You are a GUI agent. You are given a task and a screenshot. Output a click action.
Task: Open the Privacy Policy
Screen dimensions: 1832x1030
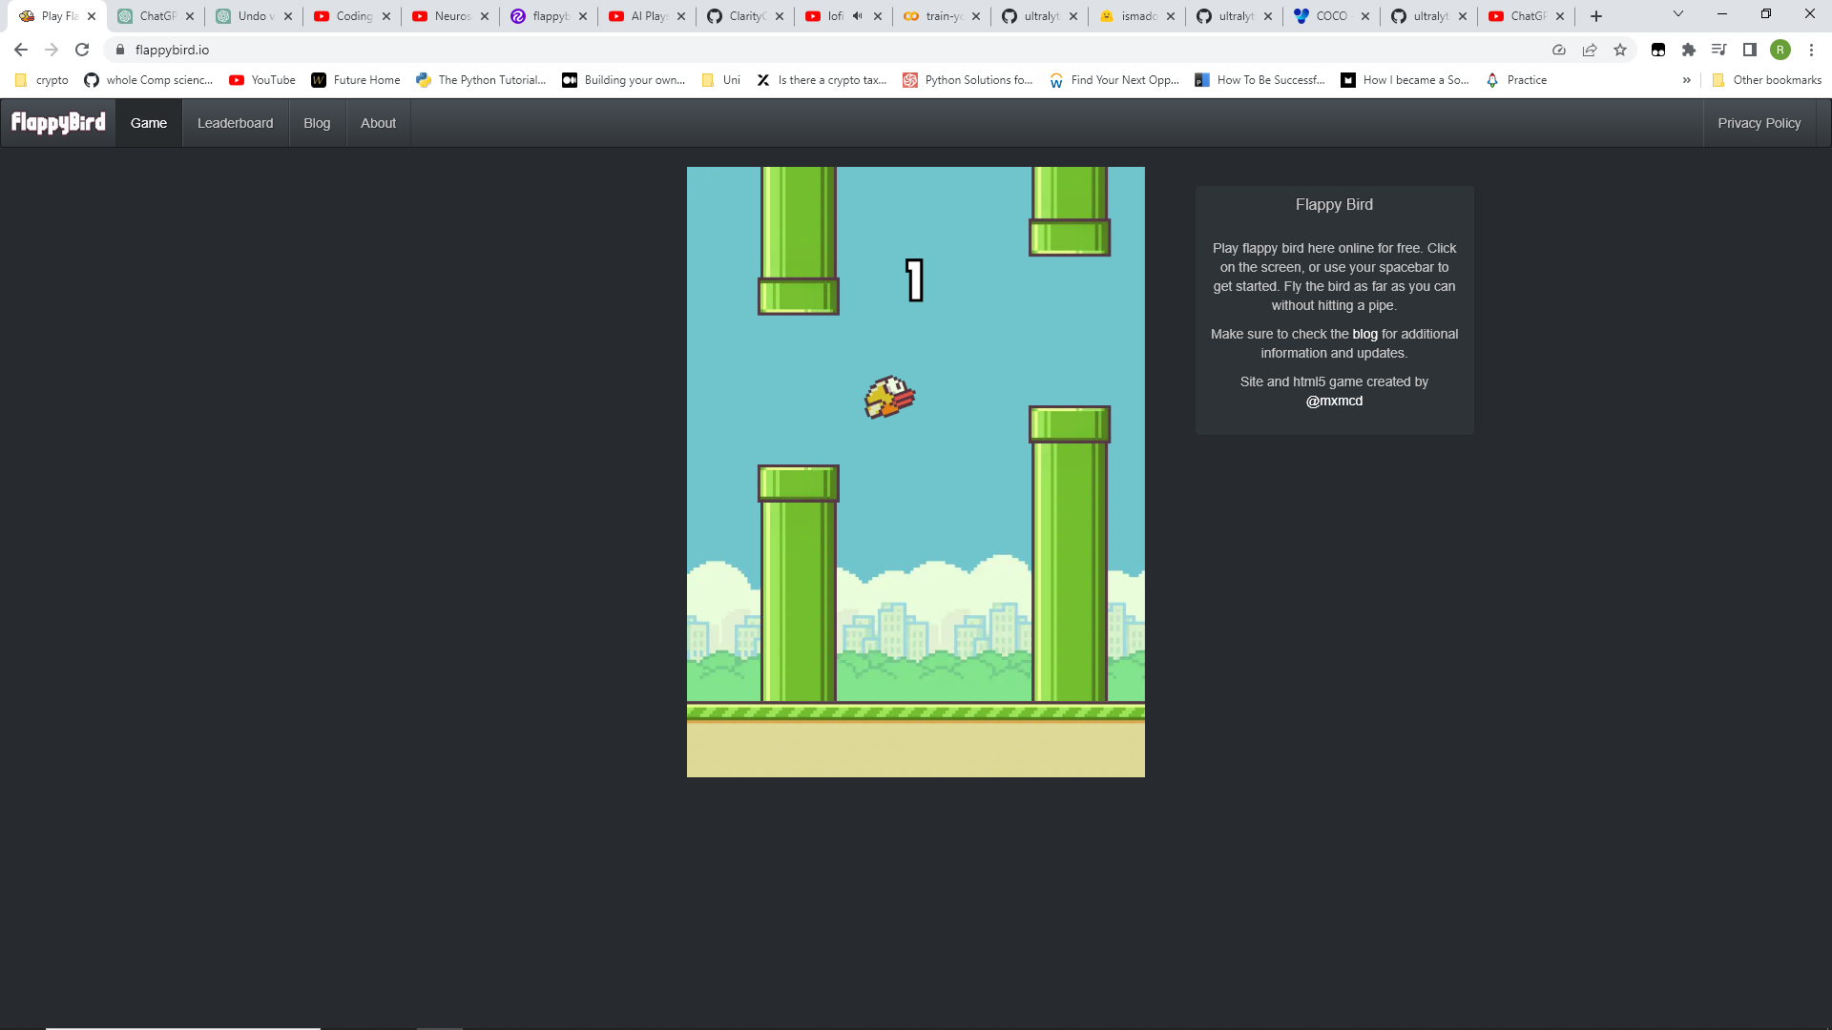click(x=1759, y=122)
